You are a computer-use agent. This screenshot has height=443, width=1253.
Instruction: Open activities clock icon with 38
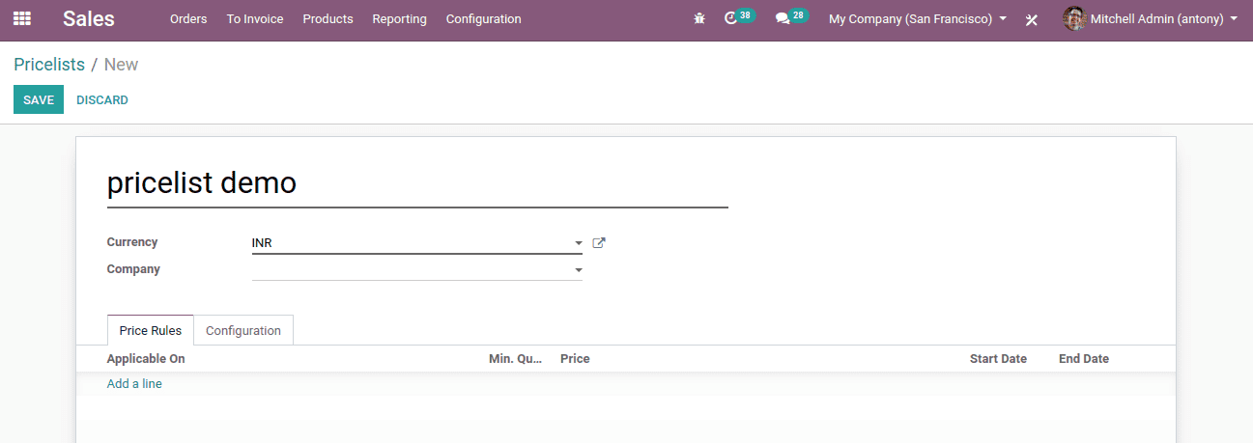pyautogui.click(x=739, y=17)
